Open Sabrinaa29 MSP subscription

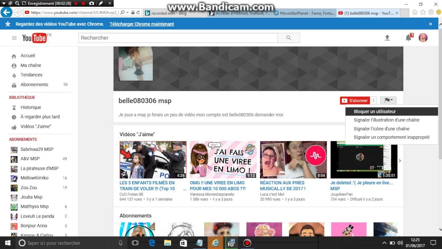pos(37,149)
